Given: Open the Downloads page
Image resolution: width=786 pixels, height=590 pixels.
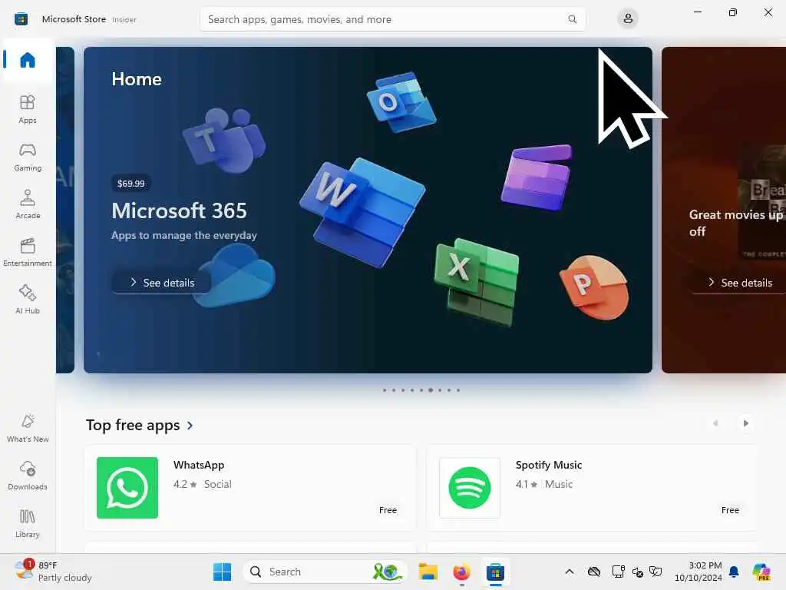Looking at the screenshot, I should click(x=28, y=476).
